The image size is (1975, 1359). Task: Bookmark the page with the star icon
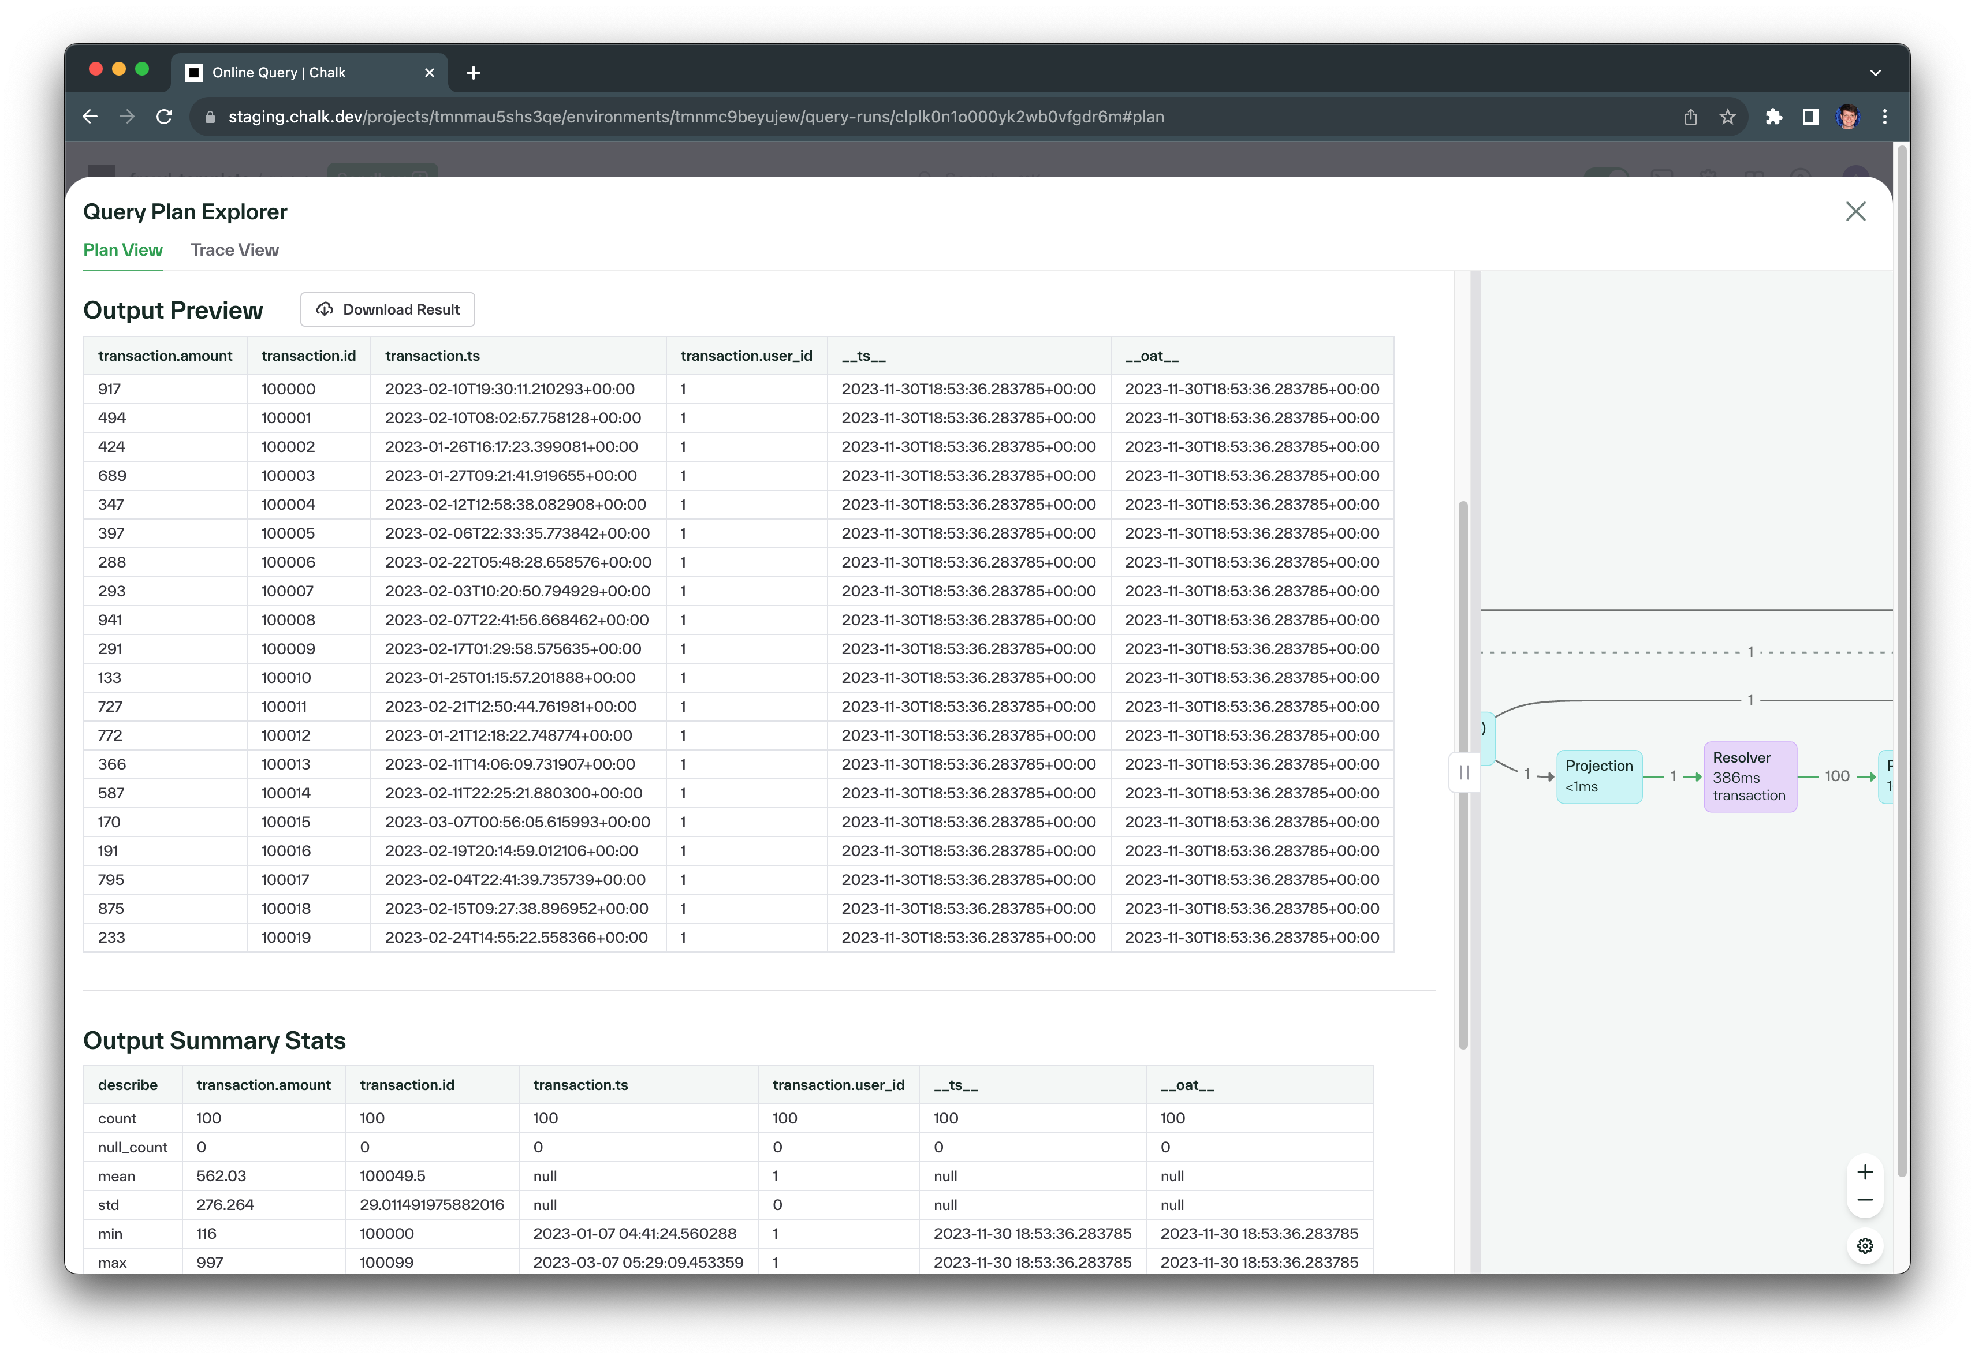point(1727,117)
